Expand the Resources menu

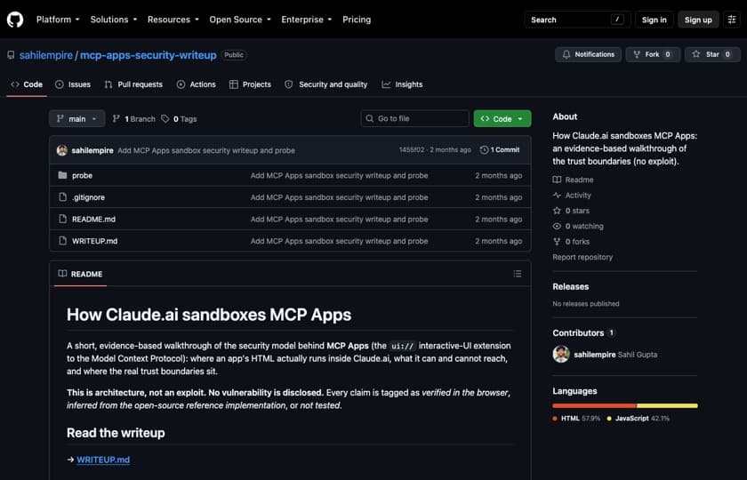pyautogui.click(x=173, y=20)
